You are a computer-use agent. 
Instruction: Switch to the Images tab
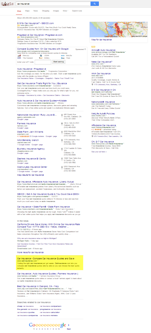pyautogui.click(x=56, y=10)
